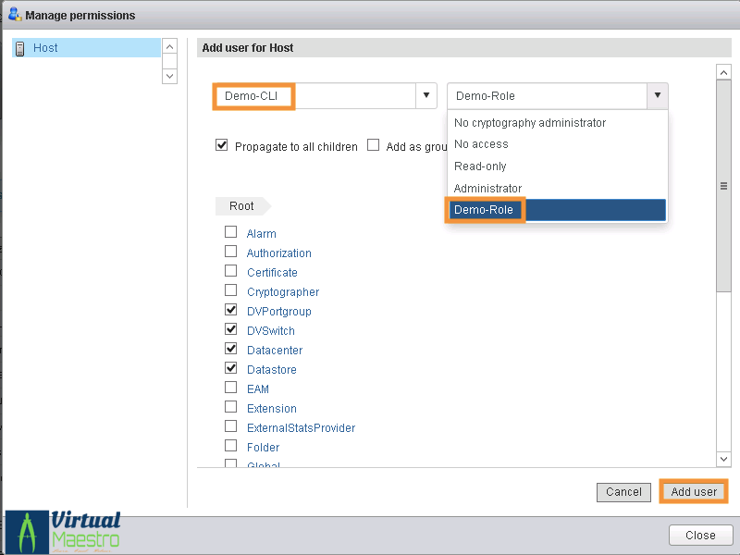Click the Manage permissions user icon
This screenshot has width=740, height=555.
14,15
